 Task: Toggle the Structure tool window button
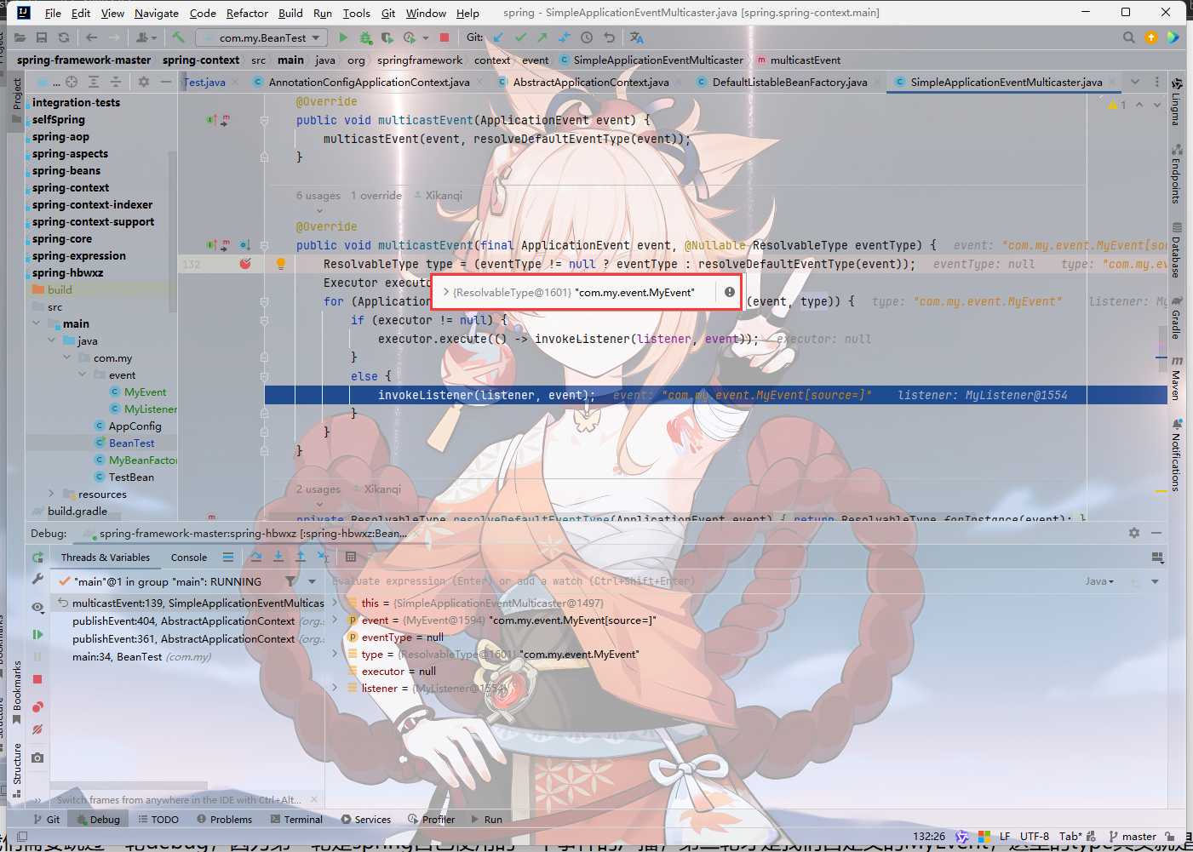(17, 771)
